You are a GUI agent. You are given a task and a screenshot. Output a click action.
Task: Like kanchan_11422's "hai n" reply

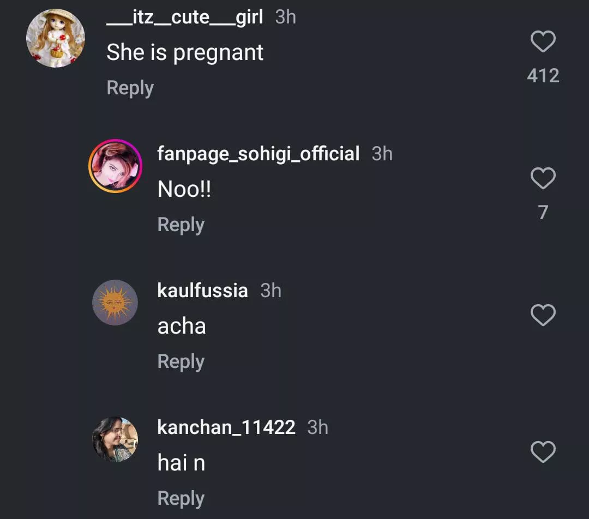pyautogui.click(x=543, y=452)
